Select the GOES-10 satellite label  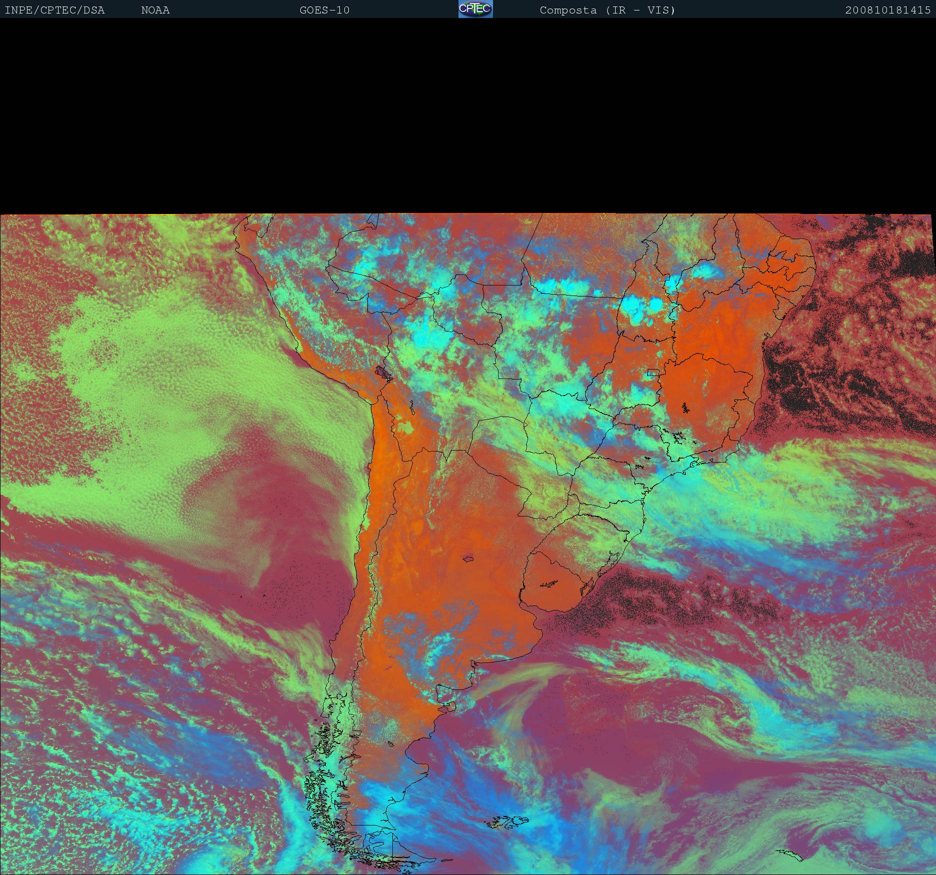[324, 10]
